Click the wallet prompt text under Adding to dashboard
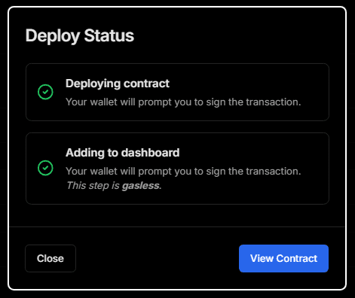 183,172
